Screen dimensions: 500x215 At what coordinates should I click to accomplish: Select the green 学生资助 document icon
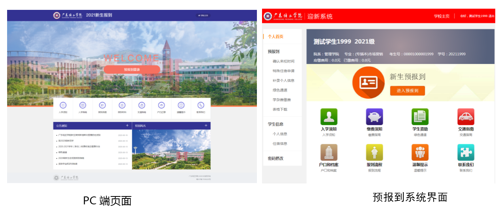[x=420, y=117]
